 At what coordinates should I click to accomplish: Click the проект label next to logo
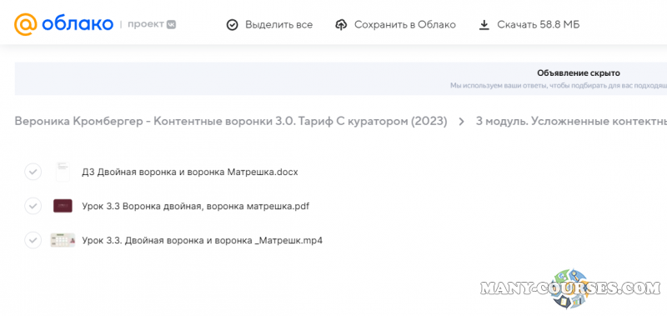coord(146,25)
